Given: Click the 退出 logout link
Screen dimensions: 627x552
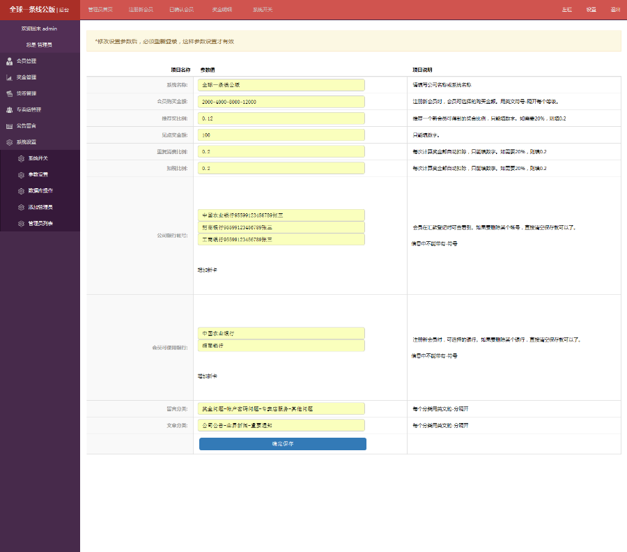Looking at the screenshot, I should (615, 10).
